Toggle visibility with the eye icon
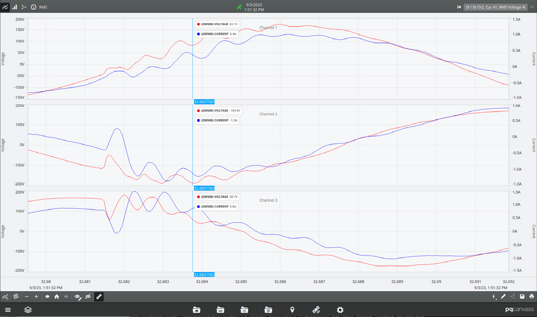This screenshot has width=537, height=317. (77, 296)
